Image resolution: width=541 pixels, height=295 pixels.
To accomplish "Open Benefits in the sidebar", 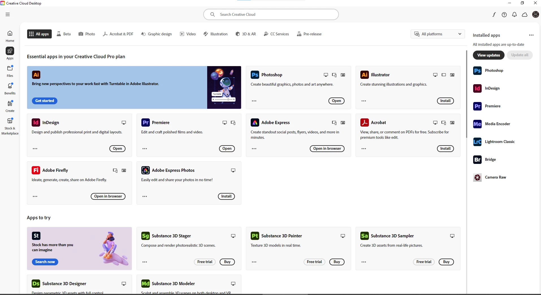I will [x=10, y=89].
